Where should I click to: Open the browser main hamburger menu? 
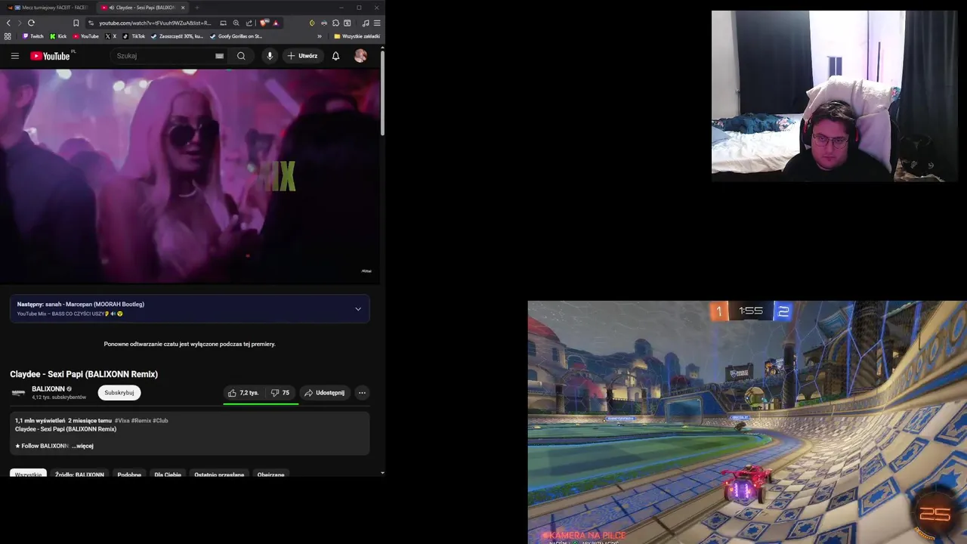(x=377, y=23)
